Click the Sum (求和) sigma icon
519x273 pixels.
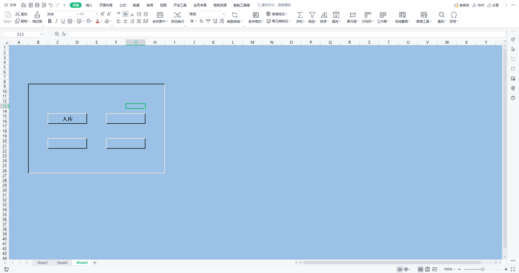tap(300, 15)
